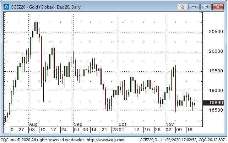Click the 20500 price axis label

point(216,32)
